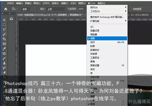Choose 画笔 panel entry

(107, 62)
